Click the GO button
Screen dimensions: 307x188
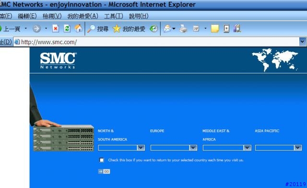coord(104,172)
